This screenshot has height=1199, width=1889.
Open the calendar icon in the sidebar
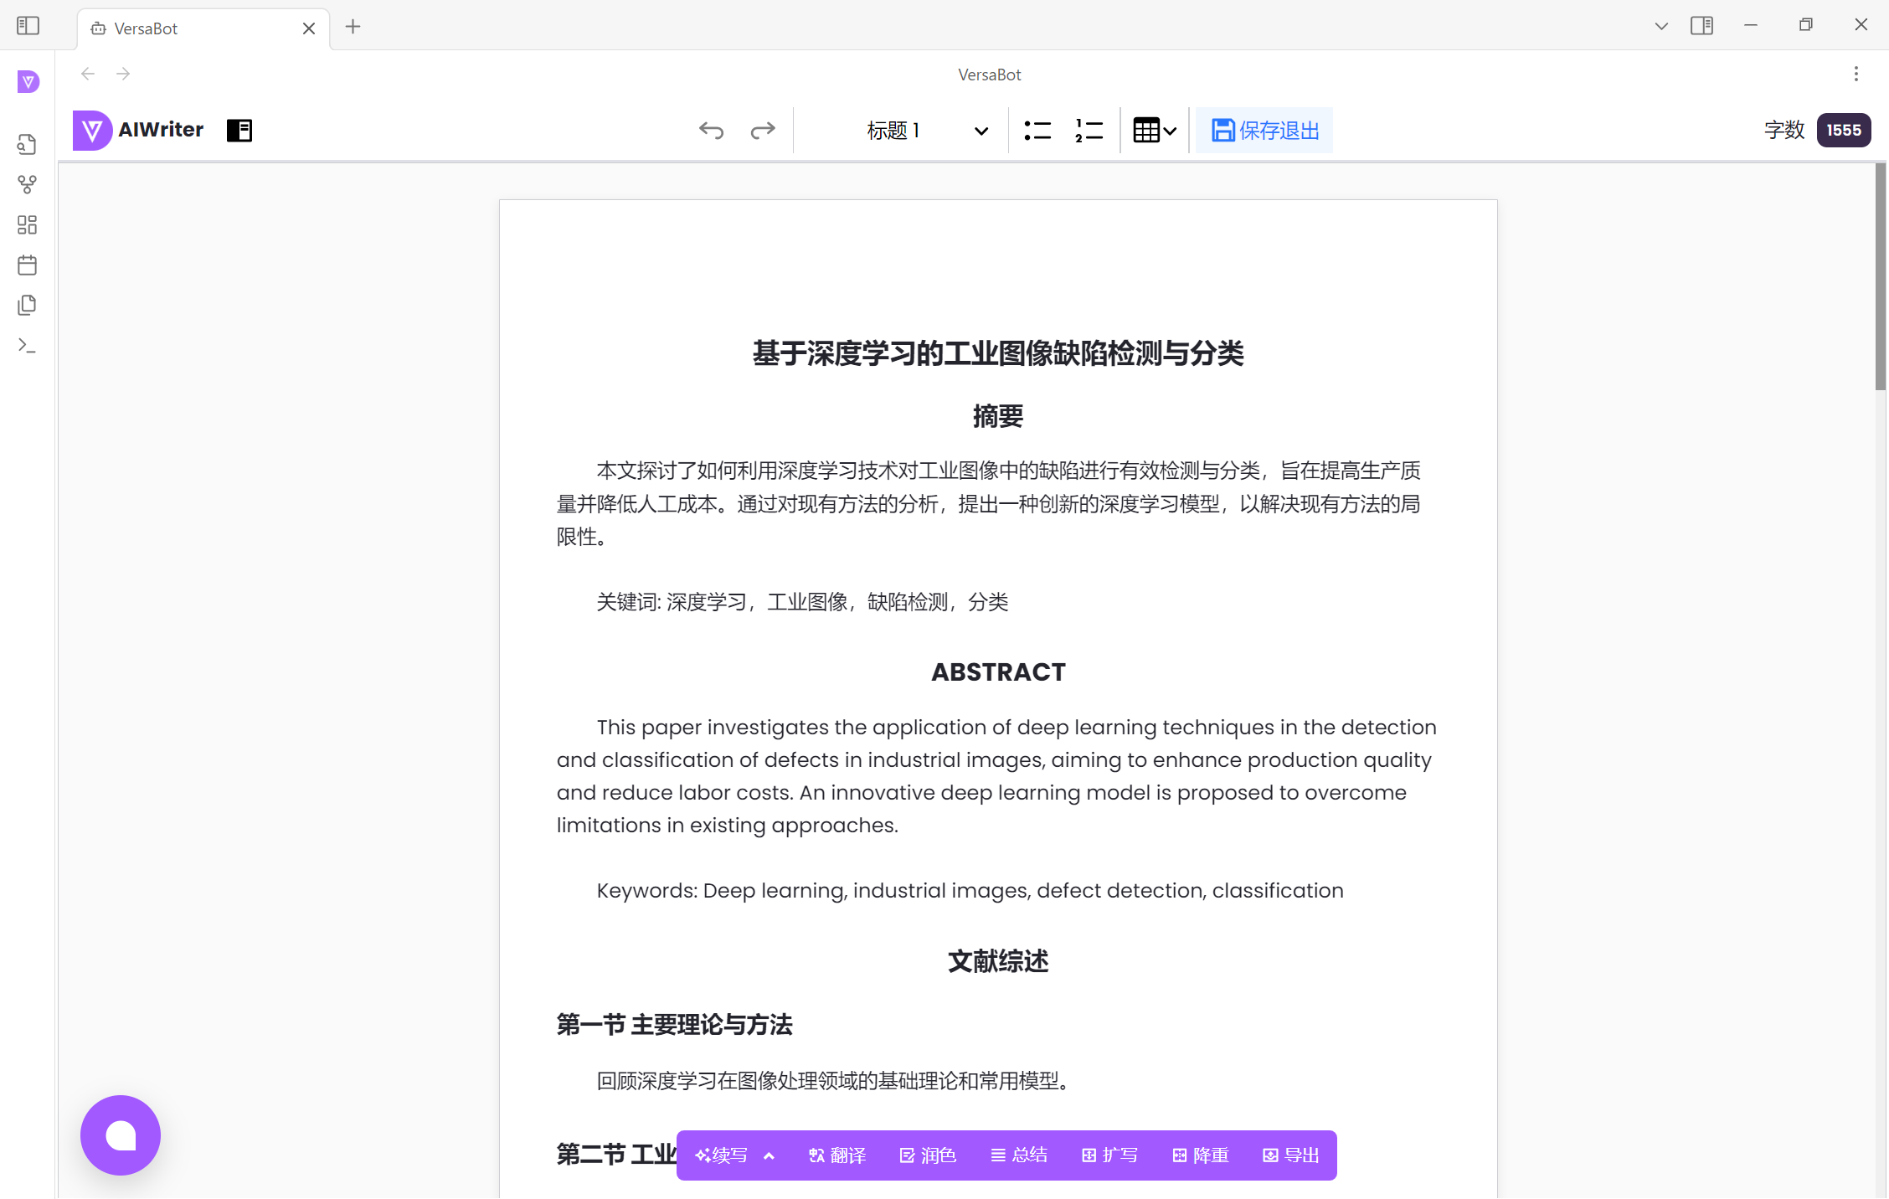click(x=26, y=265)
